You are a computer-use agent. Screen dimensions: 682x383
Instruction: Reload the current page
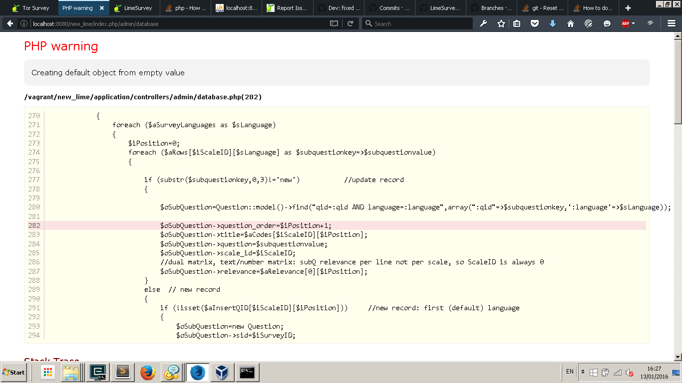point(350,23)
